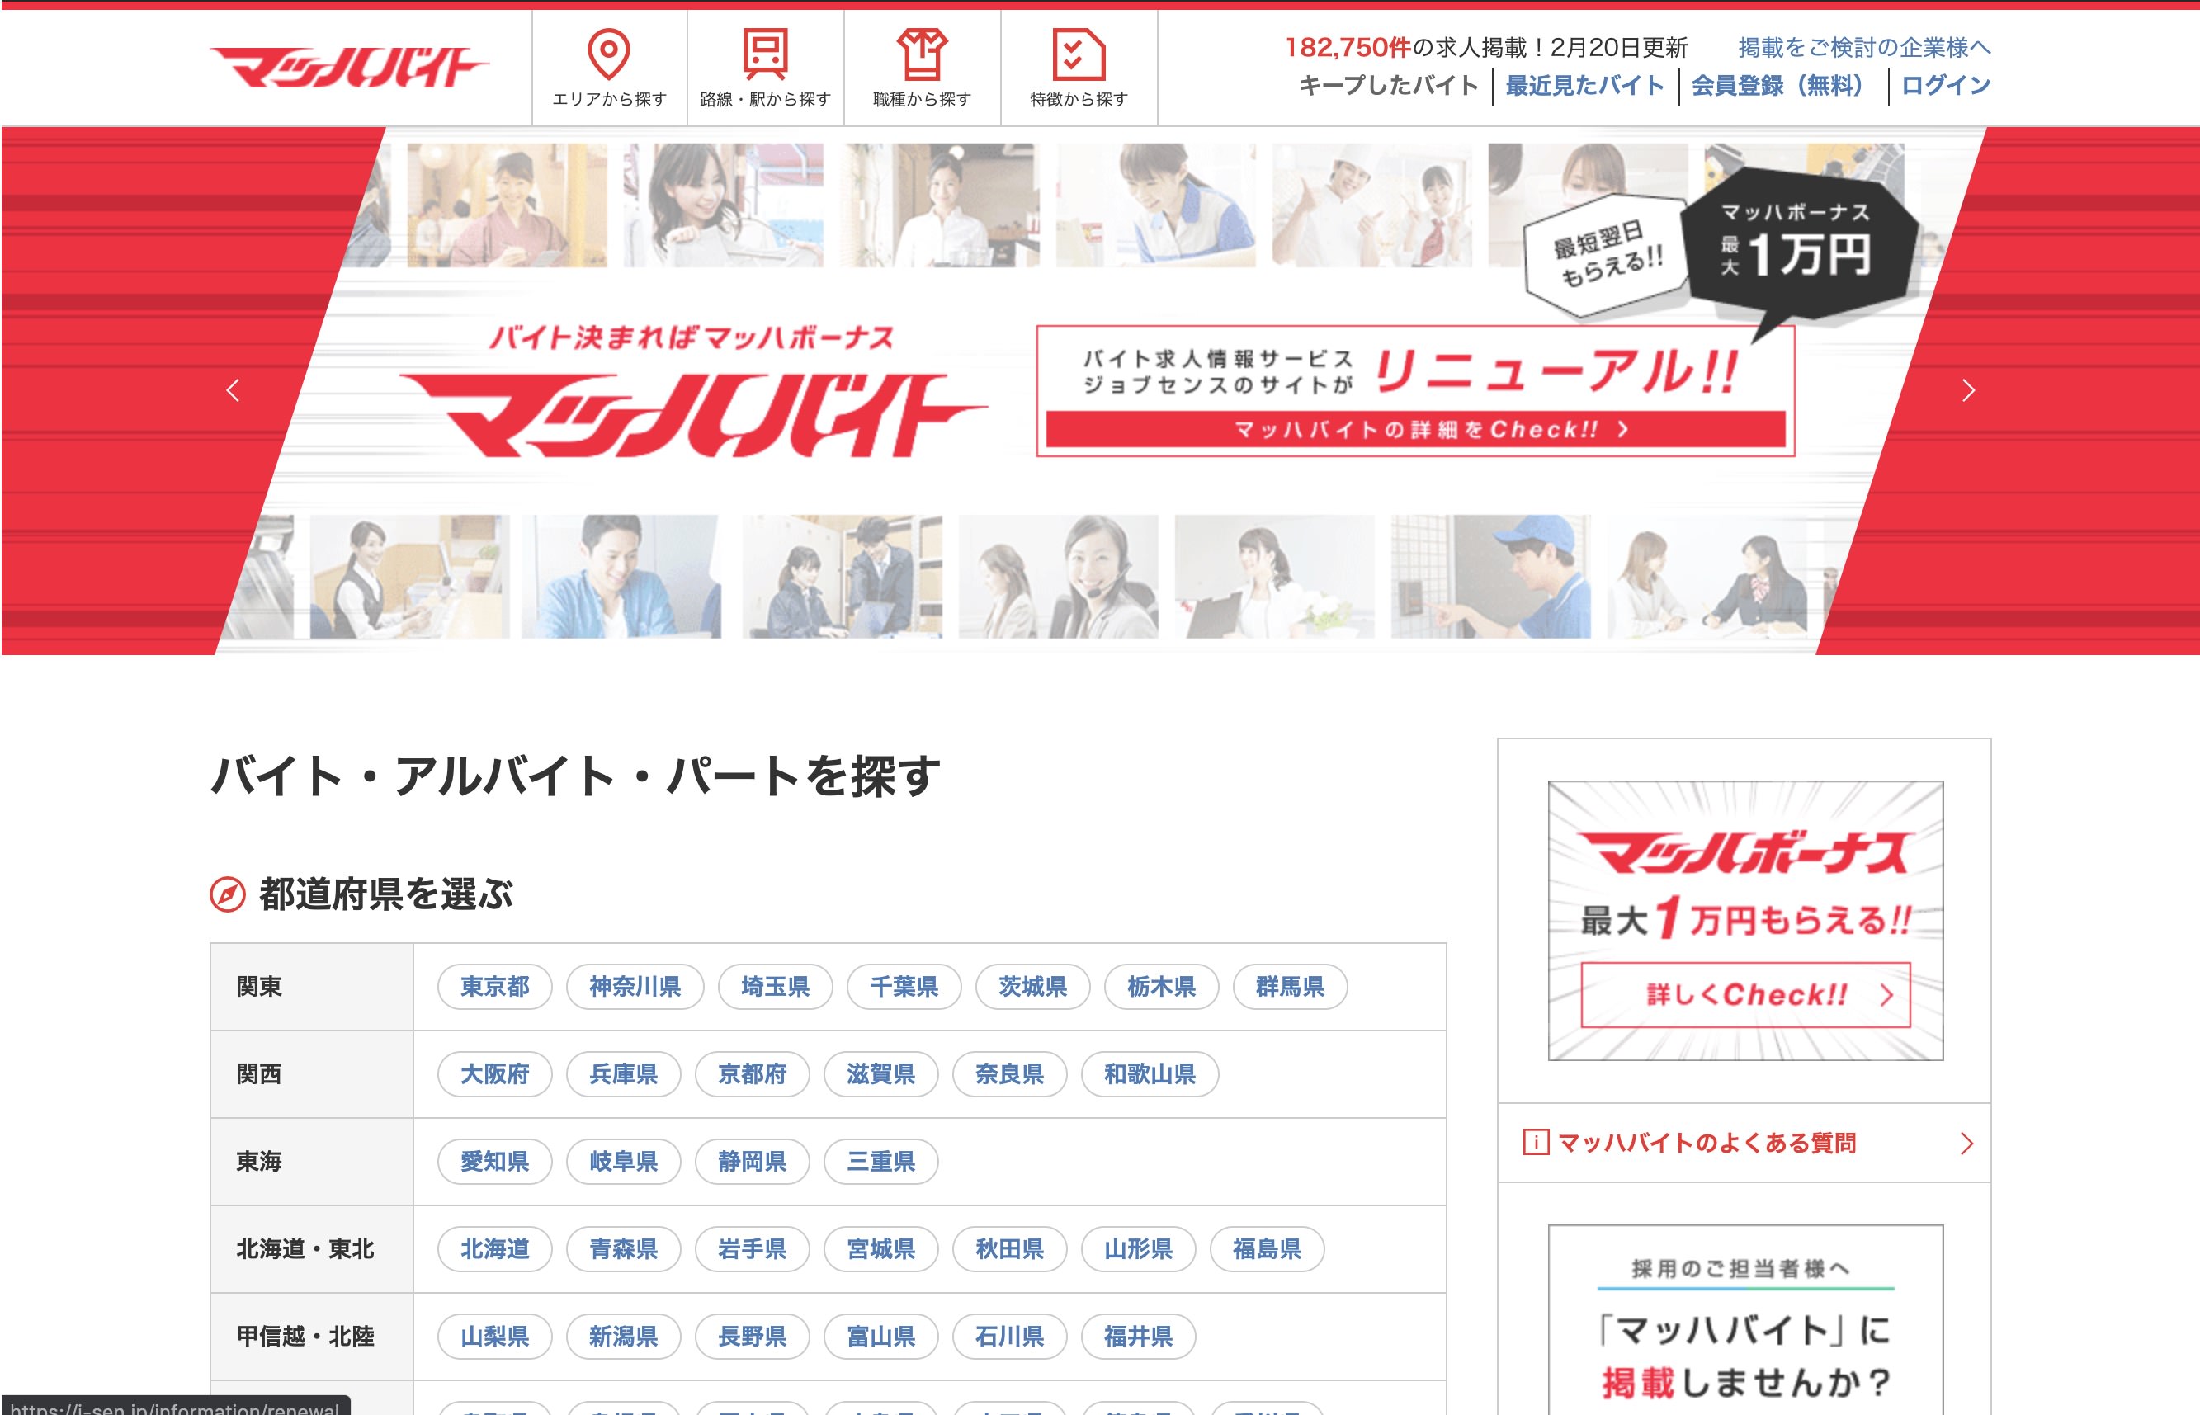Show previous banner slide arrow

coord(233,390)
